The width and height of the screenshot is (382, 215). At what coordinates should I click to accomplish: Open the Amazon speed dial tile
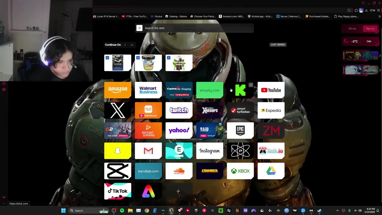[x=118, y=90]
